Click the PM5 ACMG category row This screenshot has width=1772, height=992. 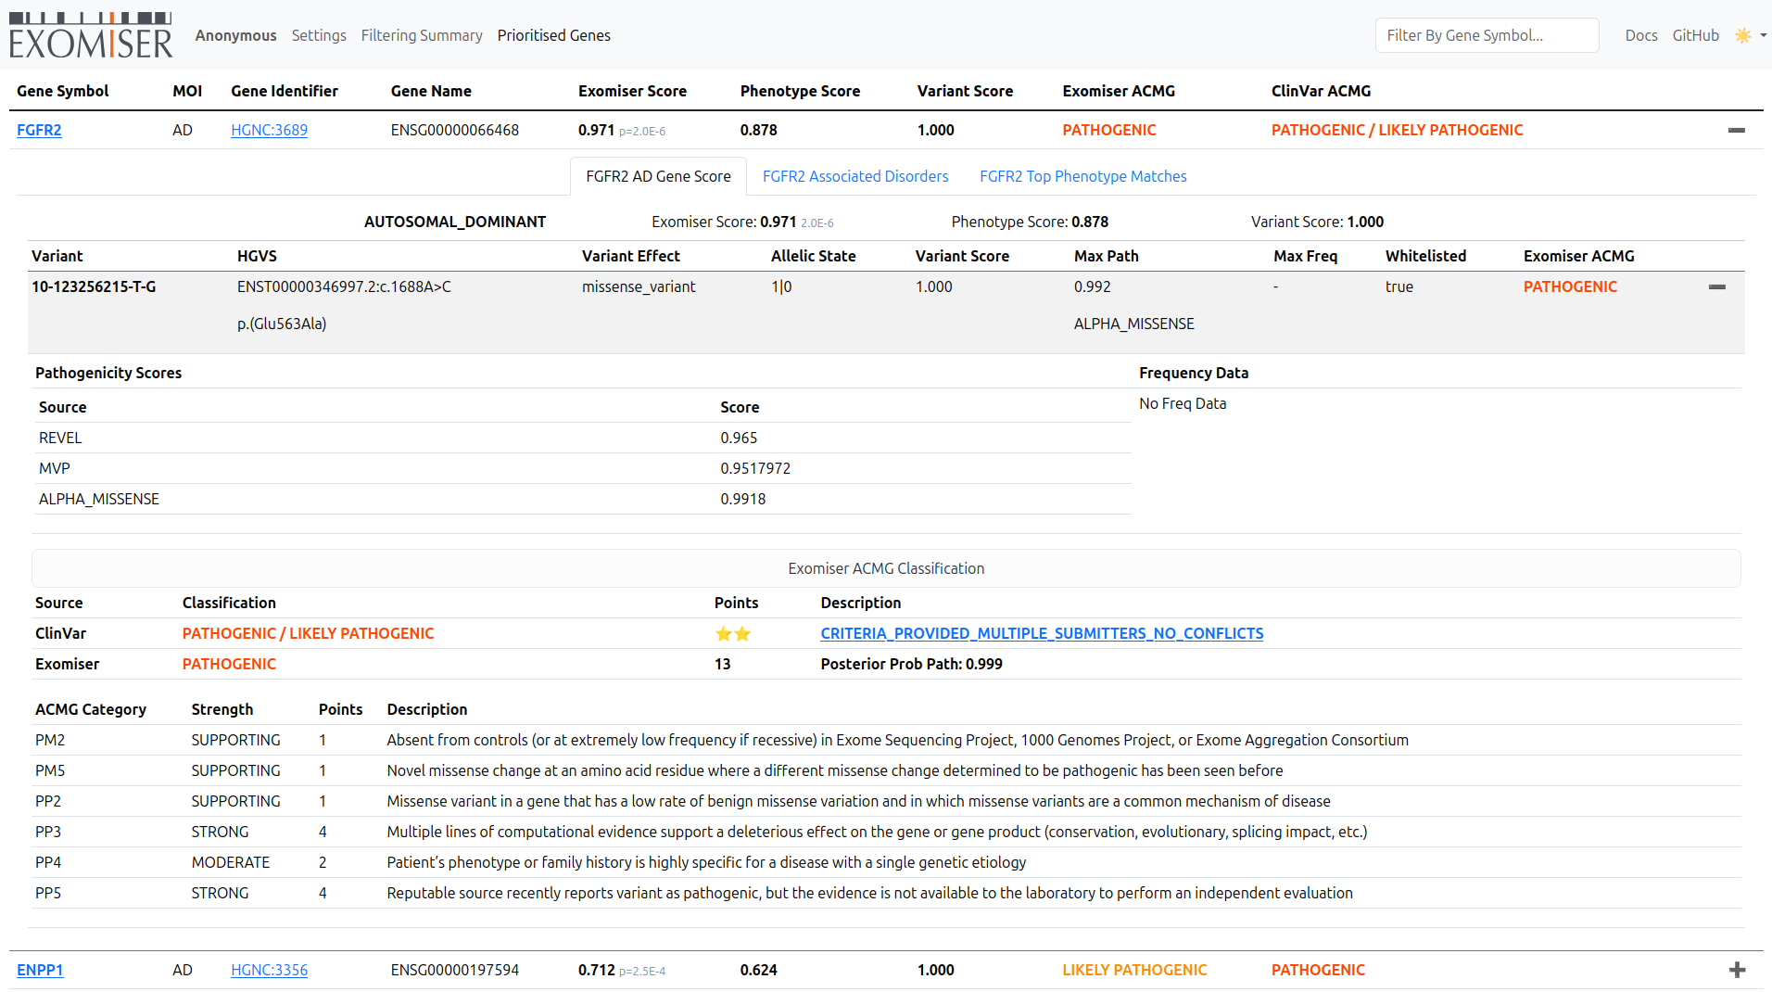(886, 770)
